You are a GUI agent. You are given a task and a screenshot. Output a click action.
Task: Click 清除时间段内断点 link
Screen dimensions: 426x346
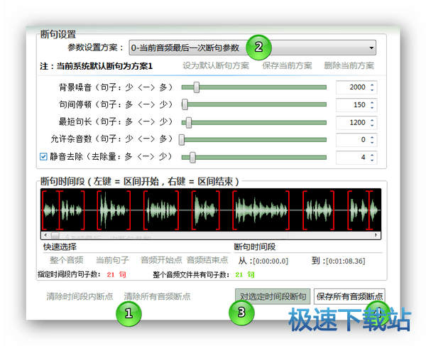(x=80, y=296)
